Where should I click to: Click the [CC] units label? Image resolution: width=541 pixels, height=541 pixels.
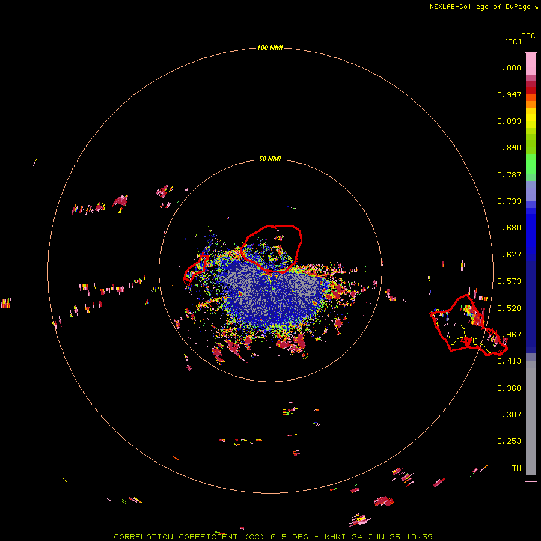point(513,41)
